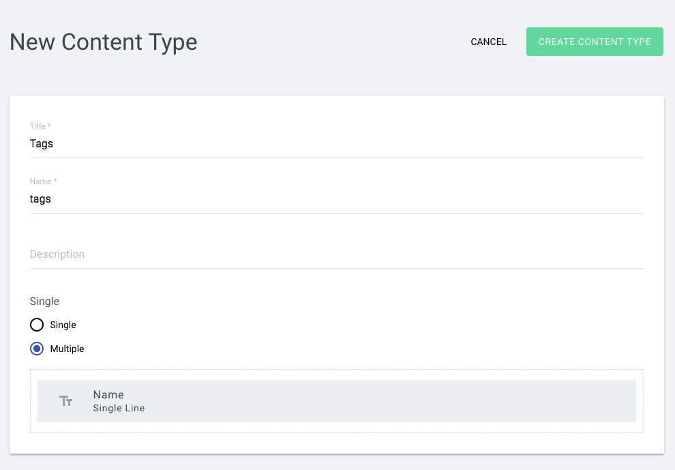Image resolution: width=675 pixels, height=470 pixels.
Task: Click the 'New Content Type' page heading
Action: pyautogui.click(x=104, y=42)
